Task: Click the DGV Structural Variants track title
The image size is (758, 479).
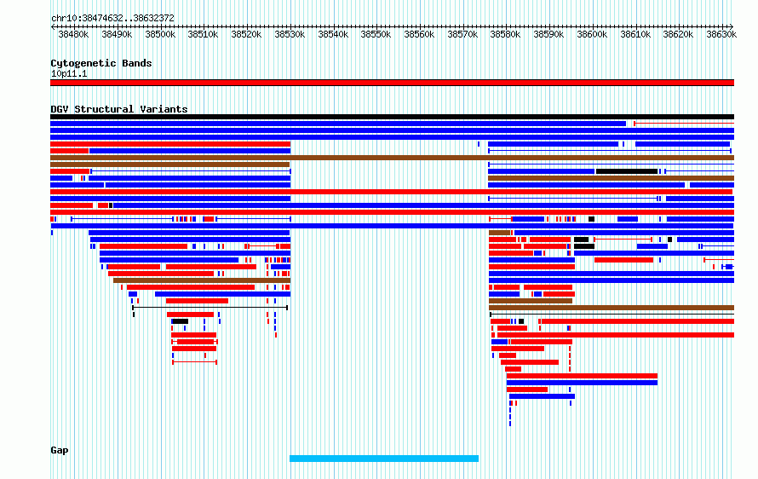Action: coord(119,109)
